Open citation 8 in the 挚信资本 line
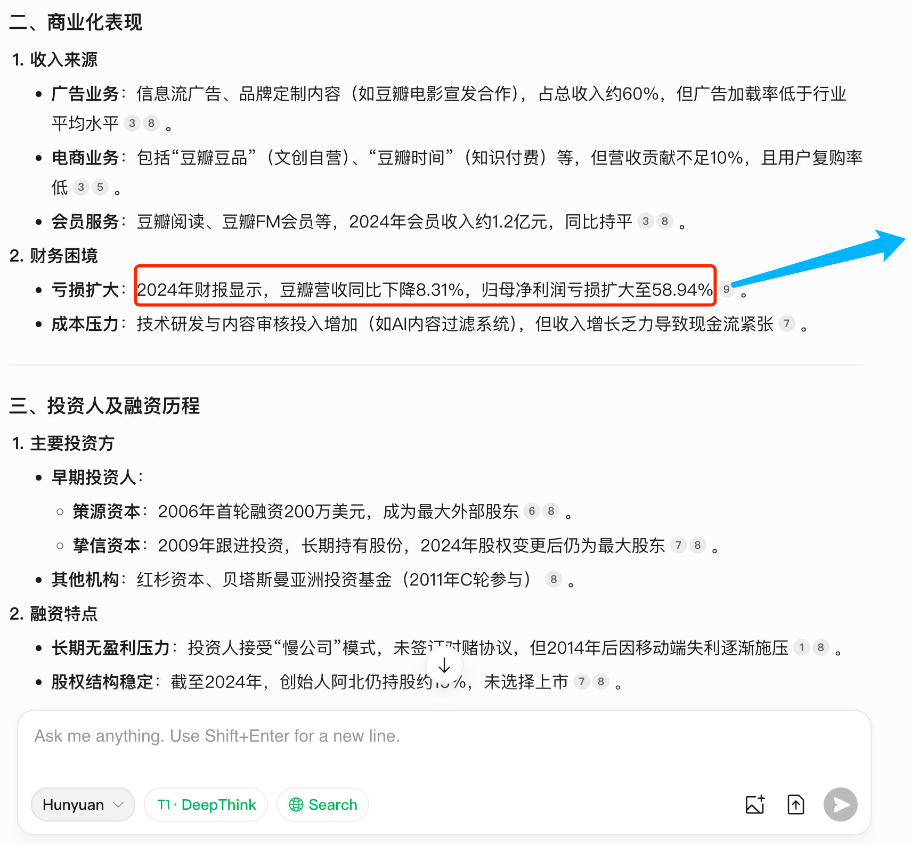911x845 pixels. (x=697, y=545)
